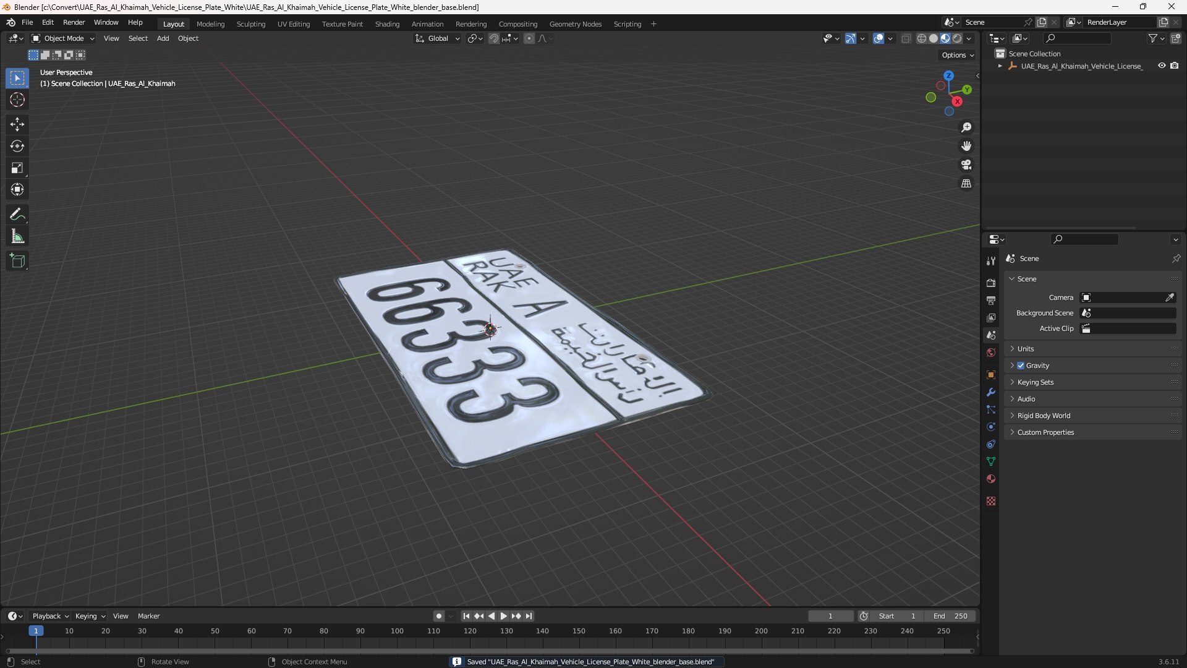Open the Object Mode dropdown
The width and height of the screenshot is (1187, 668).
point(63,38)
